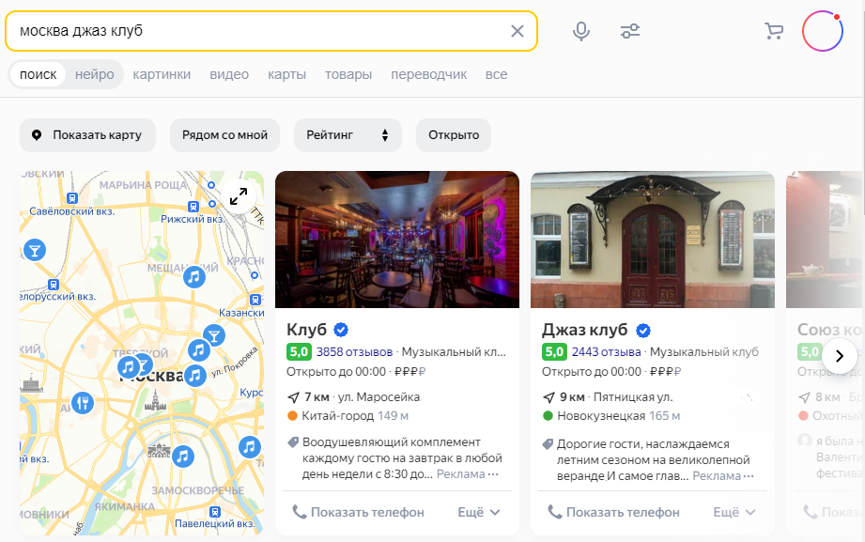Click the Рижский вокзал station icon

point(193,207)
